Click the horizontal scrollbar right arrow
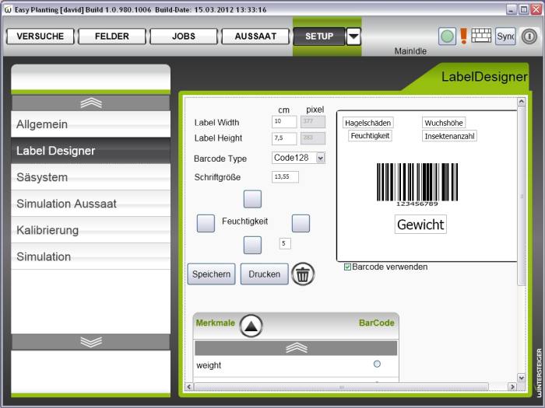The image size is (545, 408). (512, 386)
